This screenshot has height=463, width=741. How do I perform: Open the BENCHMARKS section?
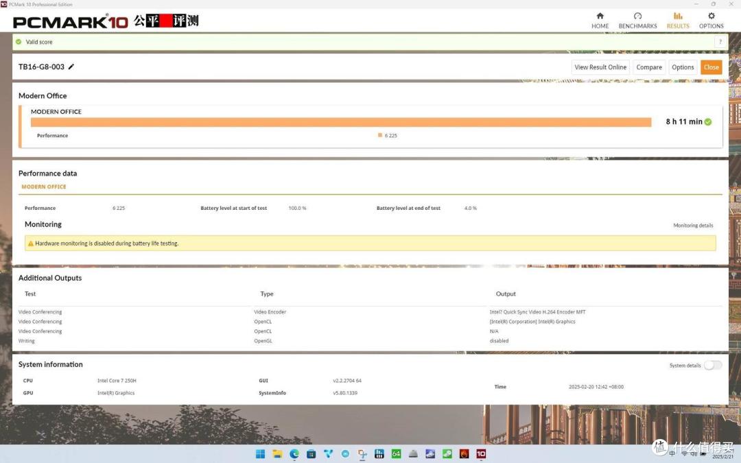click(637, 21)
